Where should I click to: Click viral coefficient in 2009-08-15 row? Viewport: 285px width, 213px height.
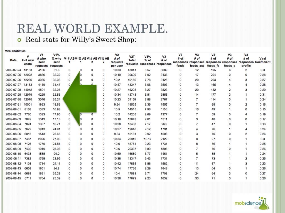point(263,178)
